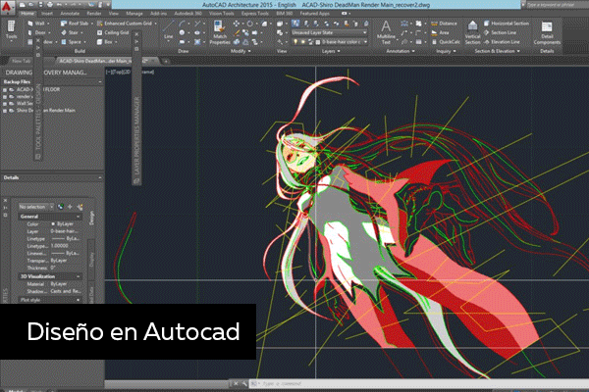Click the search keyword or phrase box
The height and width of the screenshot is (392, 589).
pyautogui.click(x=558, y=5)
